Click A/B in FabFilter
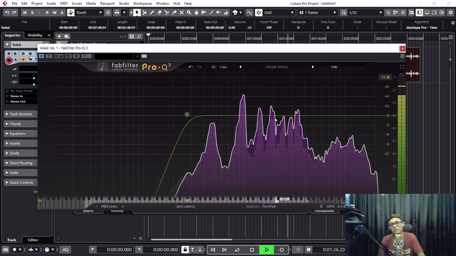Image resolution: width=456 pixels, height=256 pixels. point(214,67)
